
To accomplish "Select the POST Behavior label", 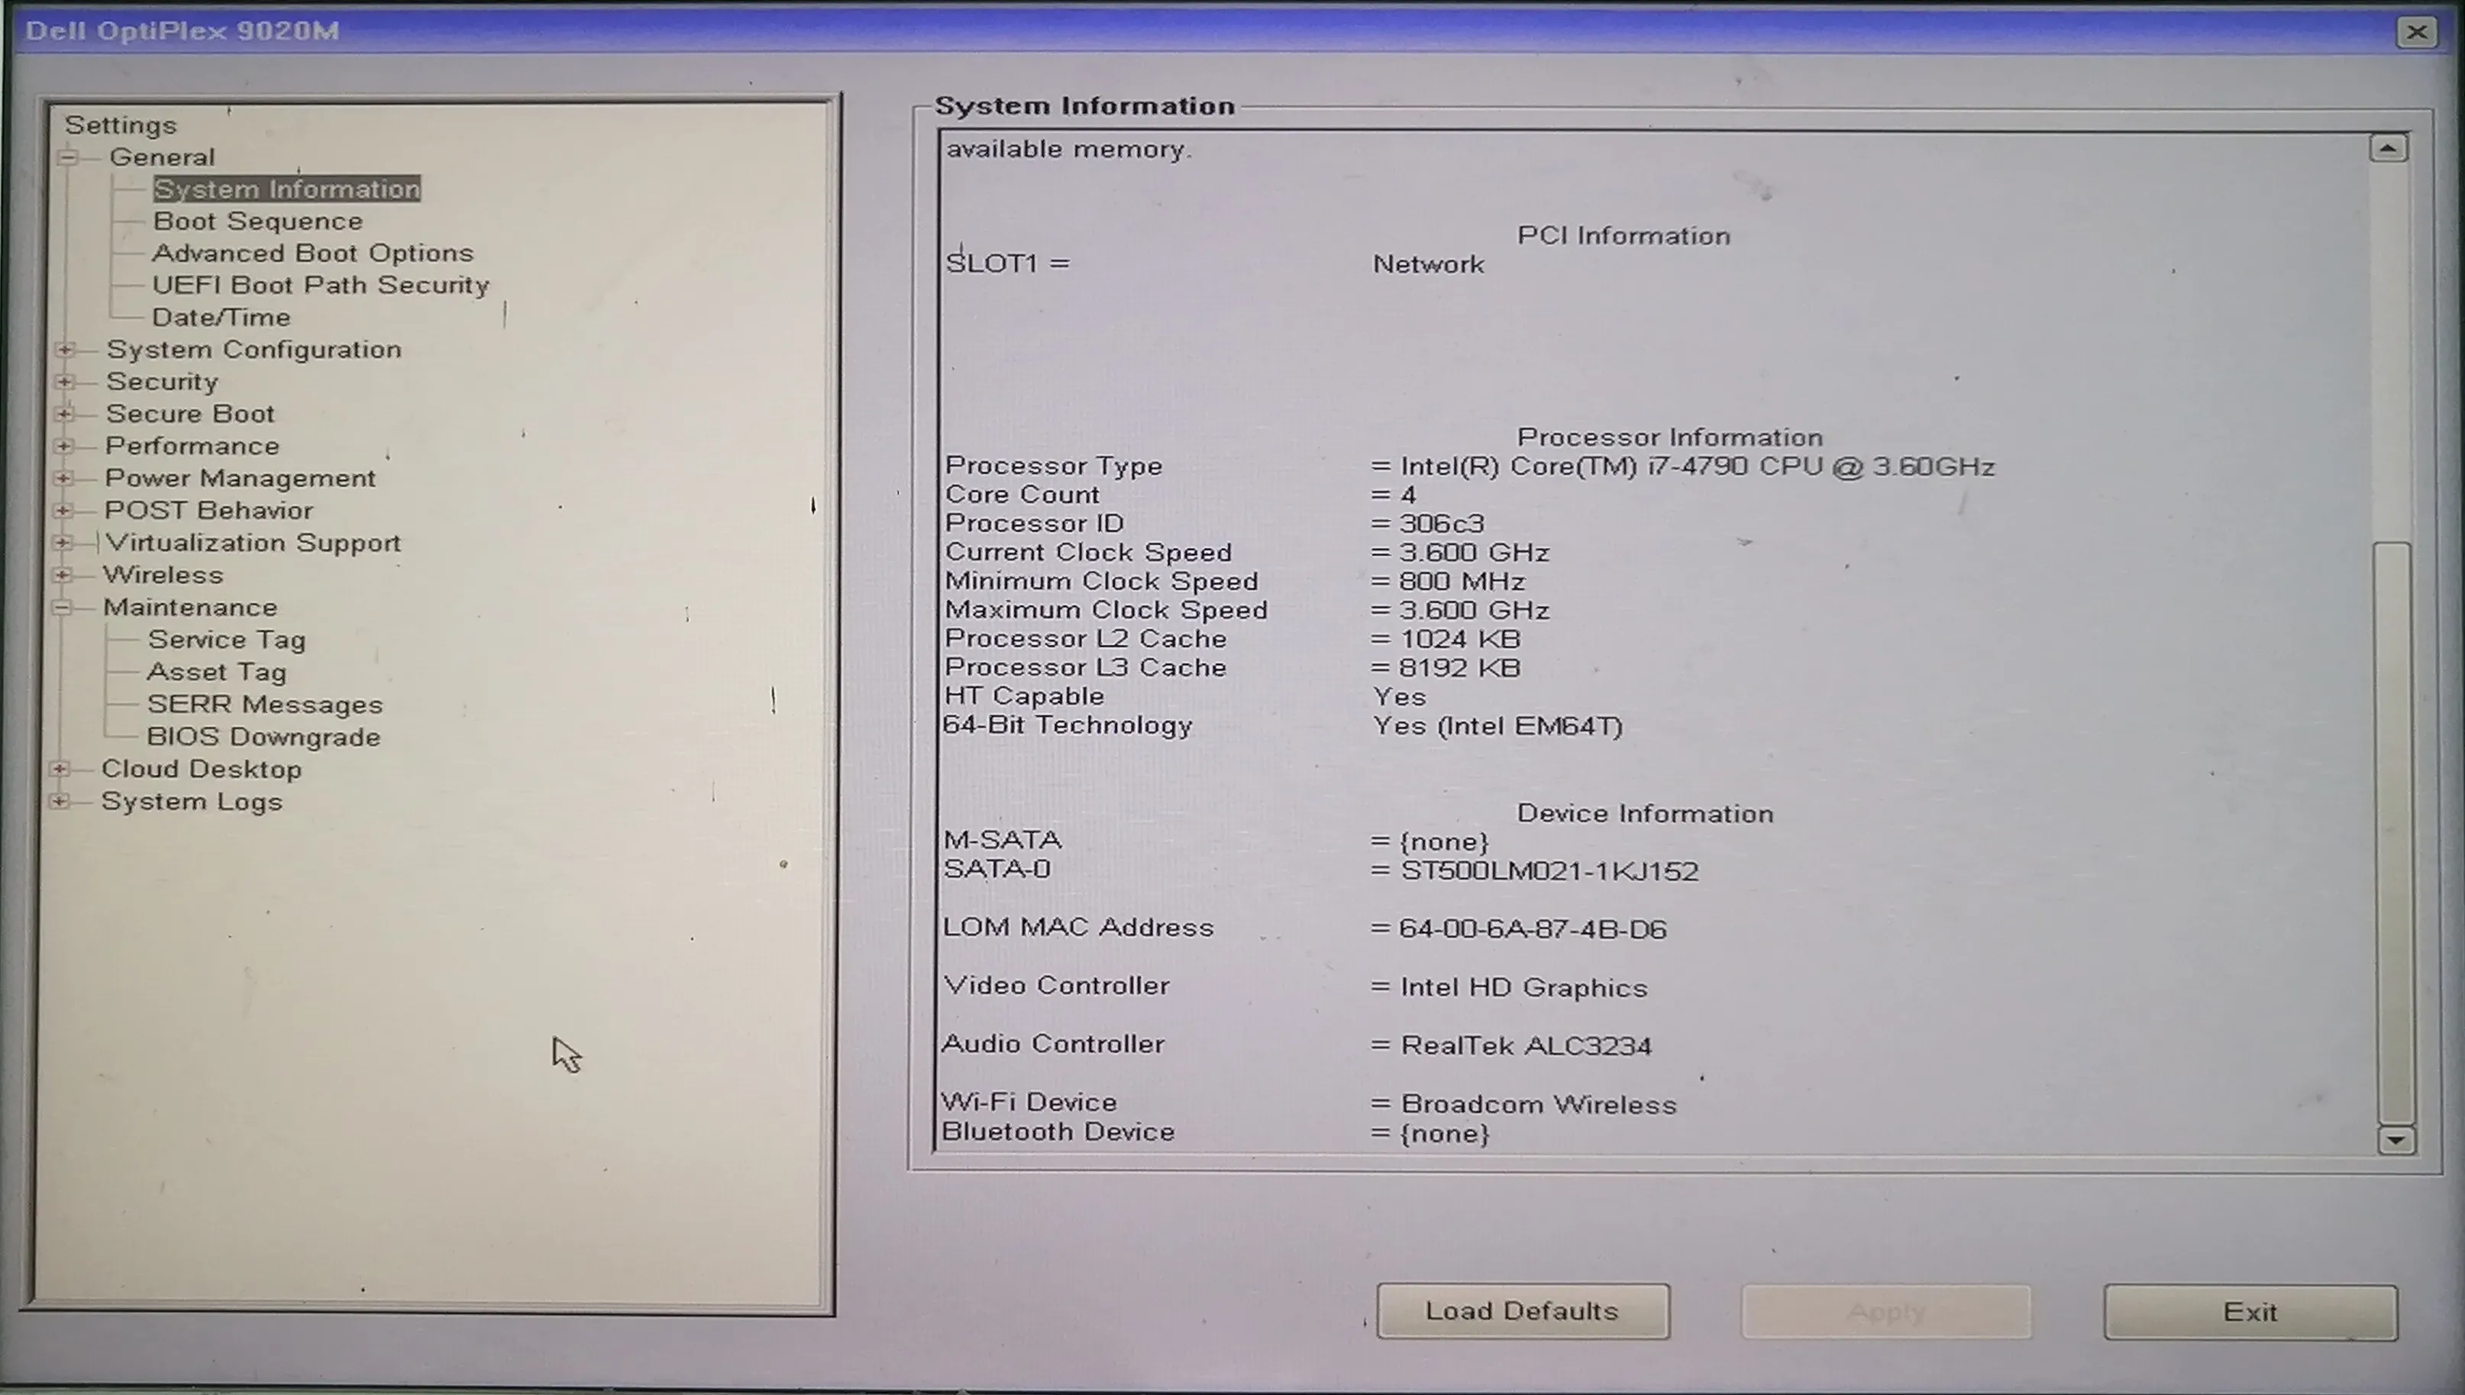I will (208, 511).
